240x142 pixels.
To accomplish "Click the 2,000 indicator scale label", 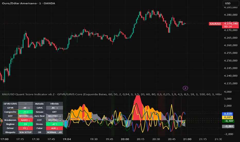I will pyautogui.click(x=228, y=106).
